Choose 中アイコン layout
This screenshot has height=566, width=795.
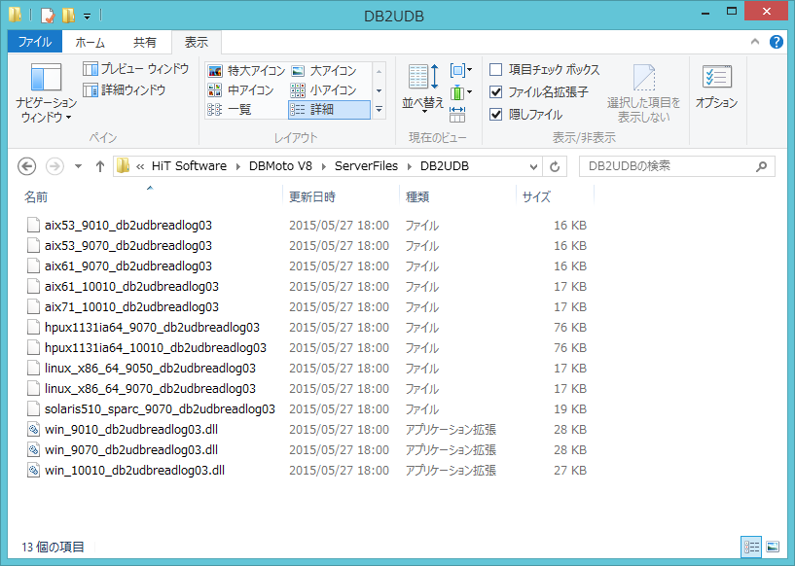[x=240, y=90]
